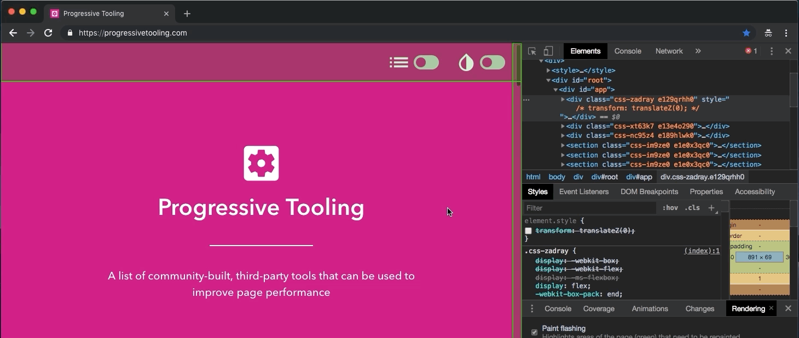
Task: Click the padlock site info icon
Action: [x=70, y=33]
